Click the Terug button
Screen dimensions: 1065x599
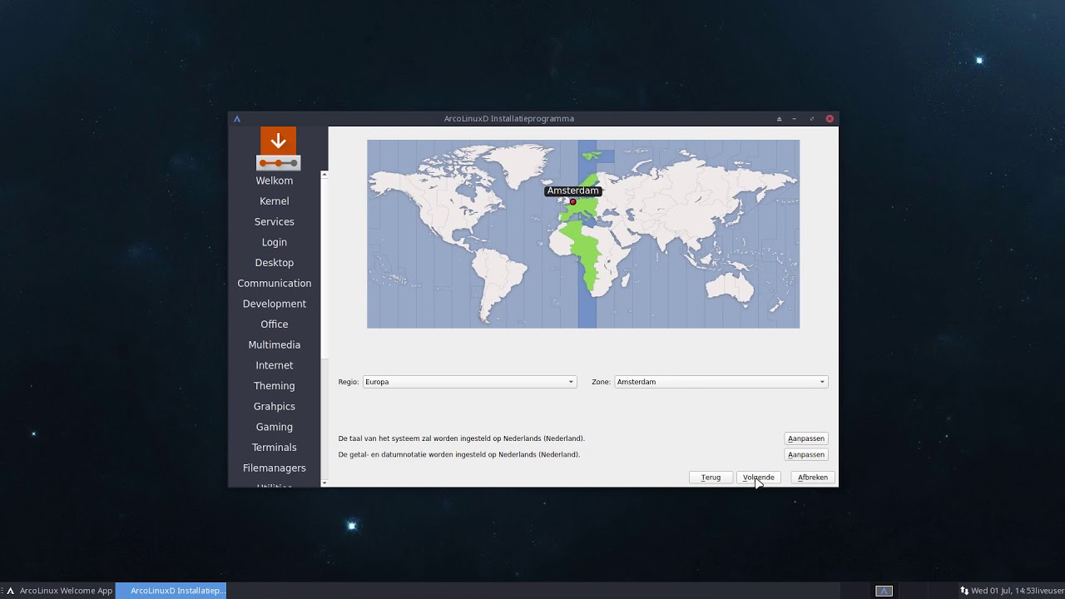[x=711, y=478]
